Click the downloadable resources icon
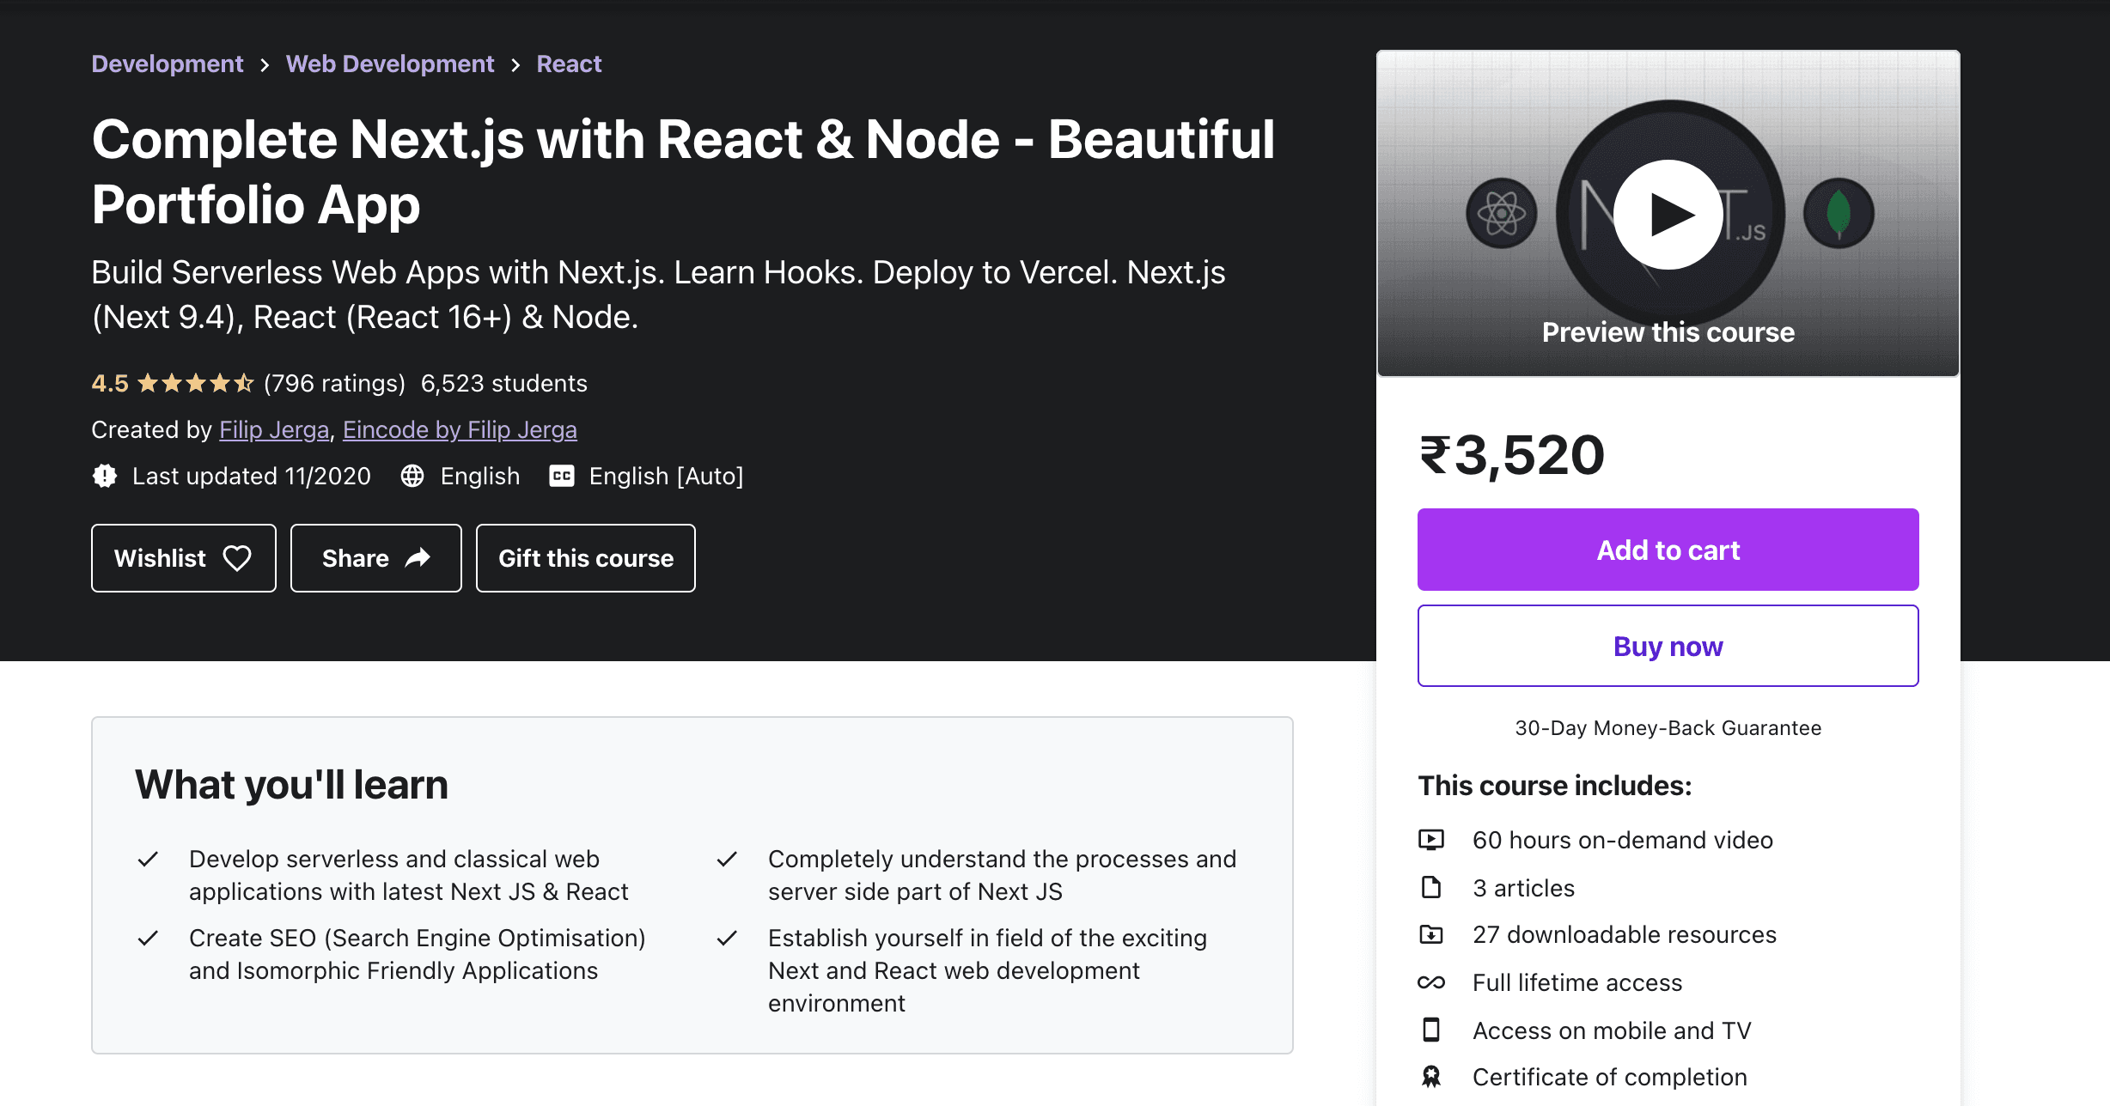Viewport: 2110px width, 1106px height. (x=1431, y=934)
